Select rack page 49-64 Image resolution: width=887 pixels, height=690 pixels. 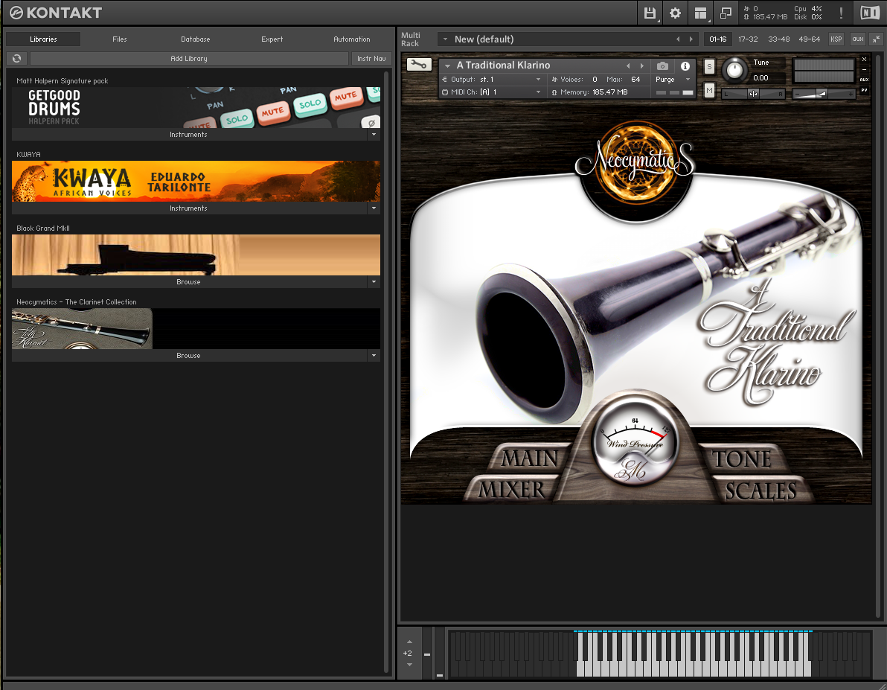(810, 39)
